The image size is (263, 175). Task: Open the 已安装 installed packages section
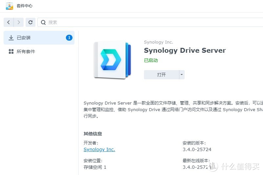39,38
